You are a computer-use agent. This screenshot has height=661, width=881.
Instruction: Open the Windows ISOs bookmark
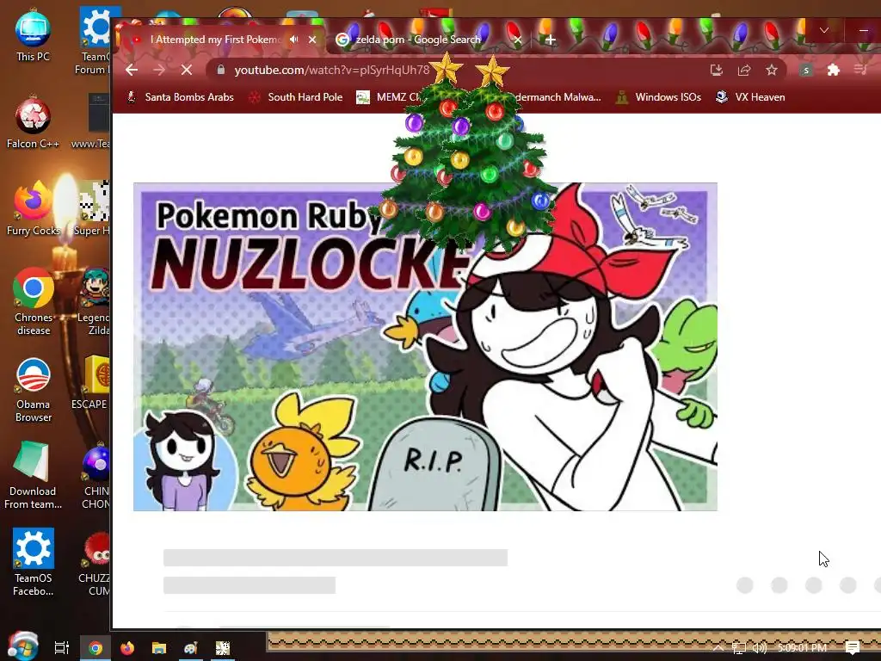pos(658,97)
